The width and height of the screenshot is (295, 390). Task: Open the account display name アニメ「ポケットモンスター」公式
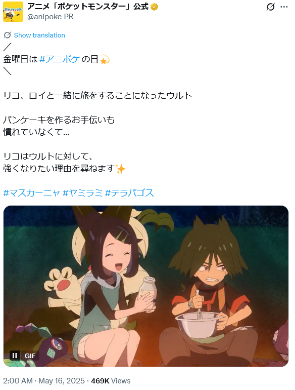88,7
